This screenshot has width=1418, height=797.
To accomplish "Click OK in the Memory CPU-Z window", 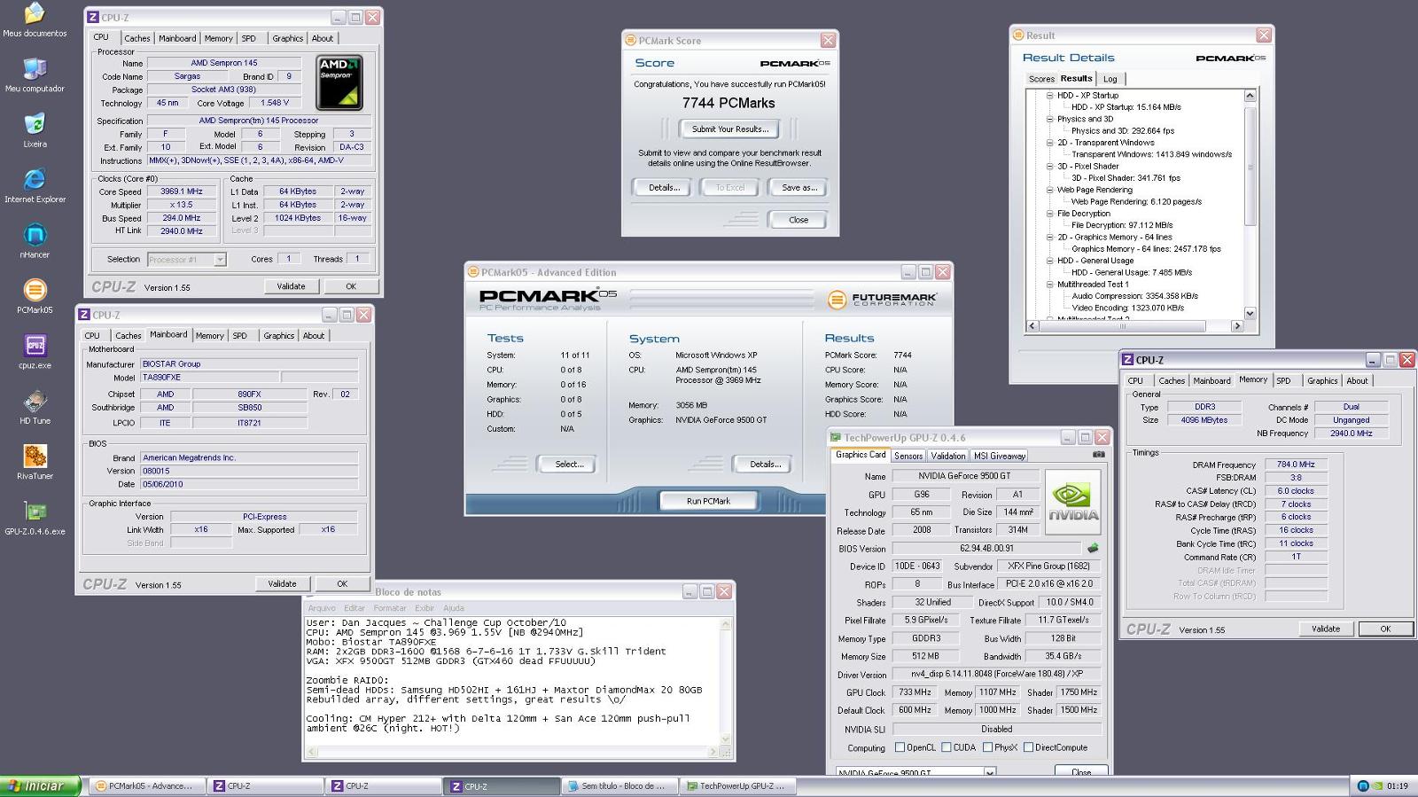I will point(1385,629).
